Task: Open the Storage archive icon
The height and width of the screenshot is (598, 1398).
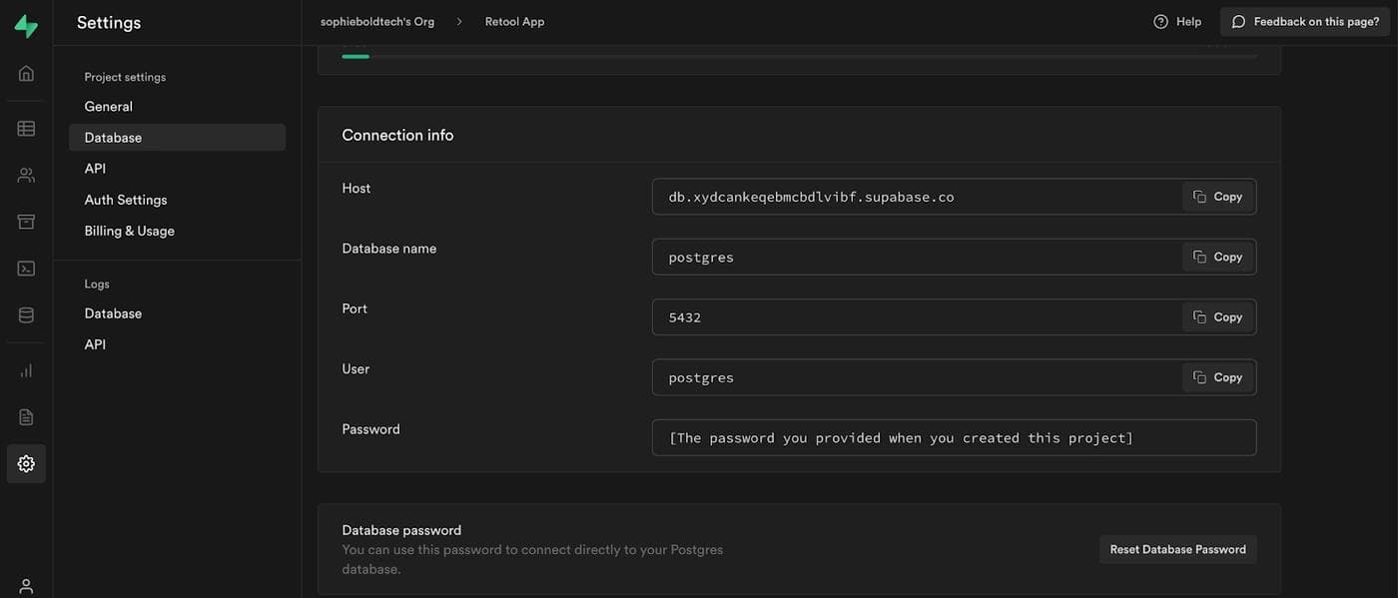Action: click(26, 222)
